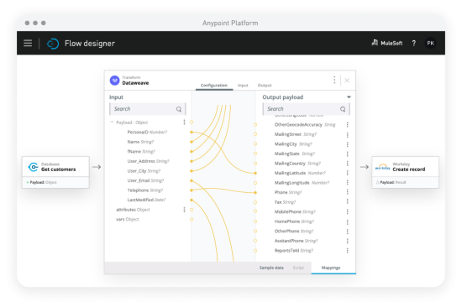
Task: Select the vars Object row
Action: click(x=128, y=219)
